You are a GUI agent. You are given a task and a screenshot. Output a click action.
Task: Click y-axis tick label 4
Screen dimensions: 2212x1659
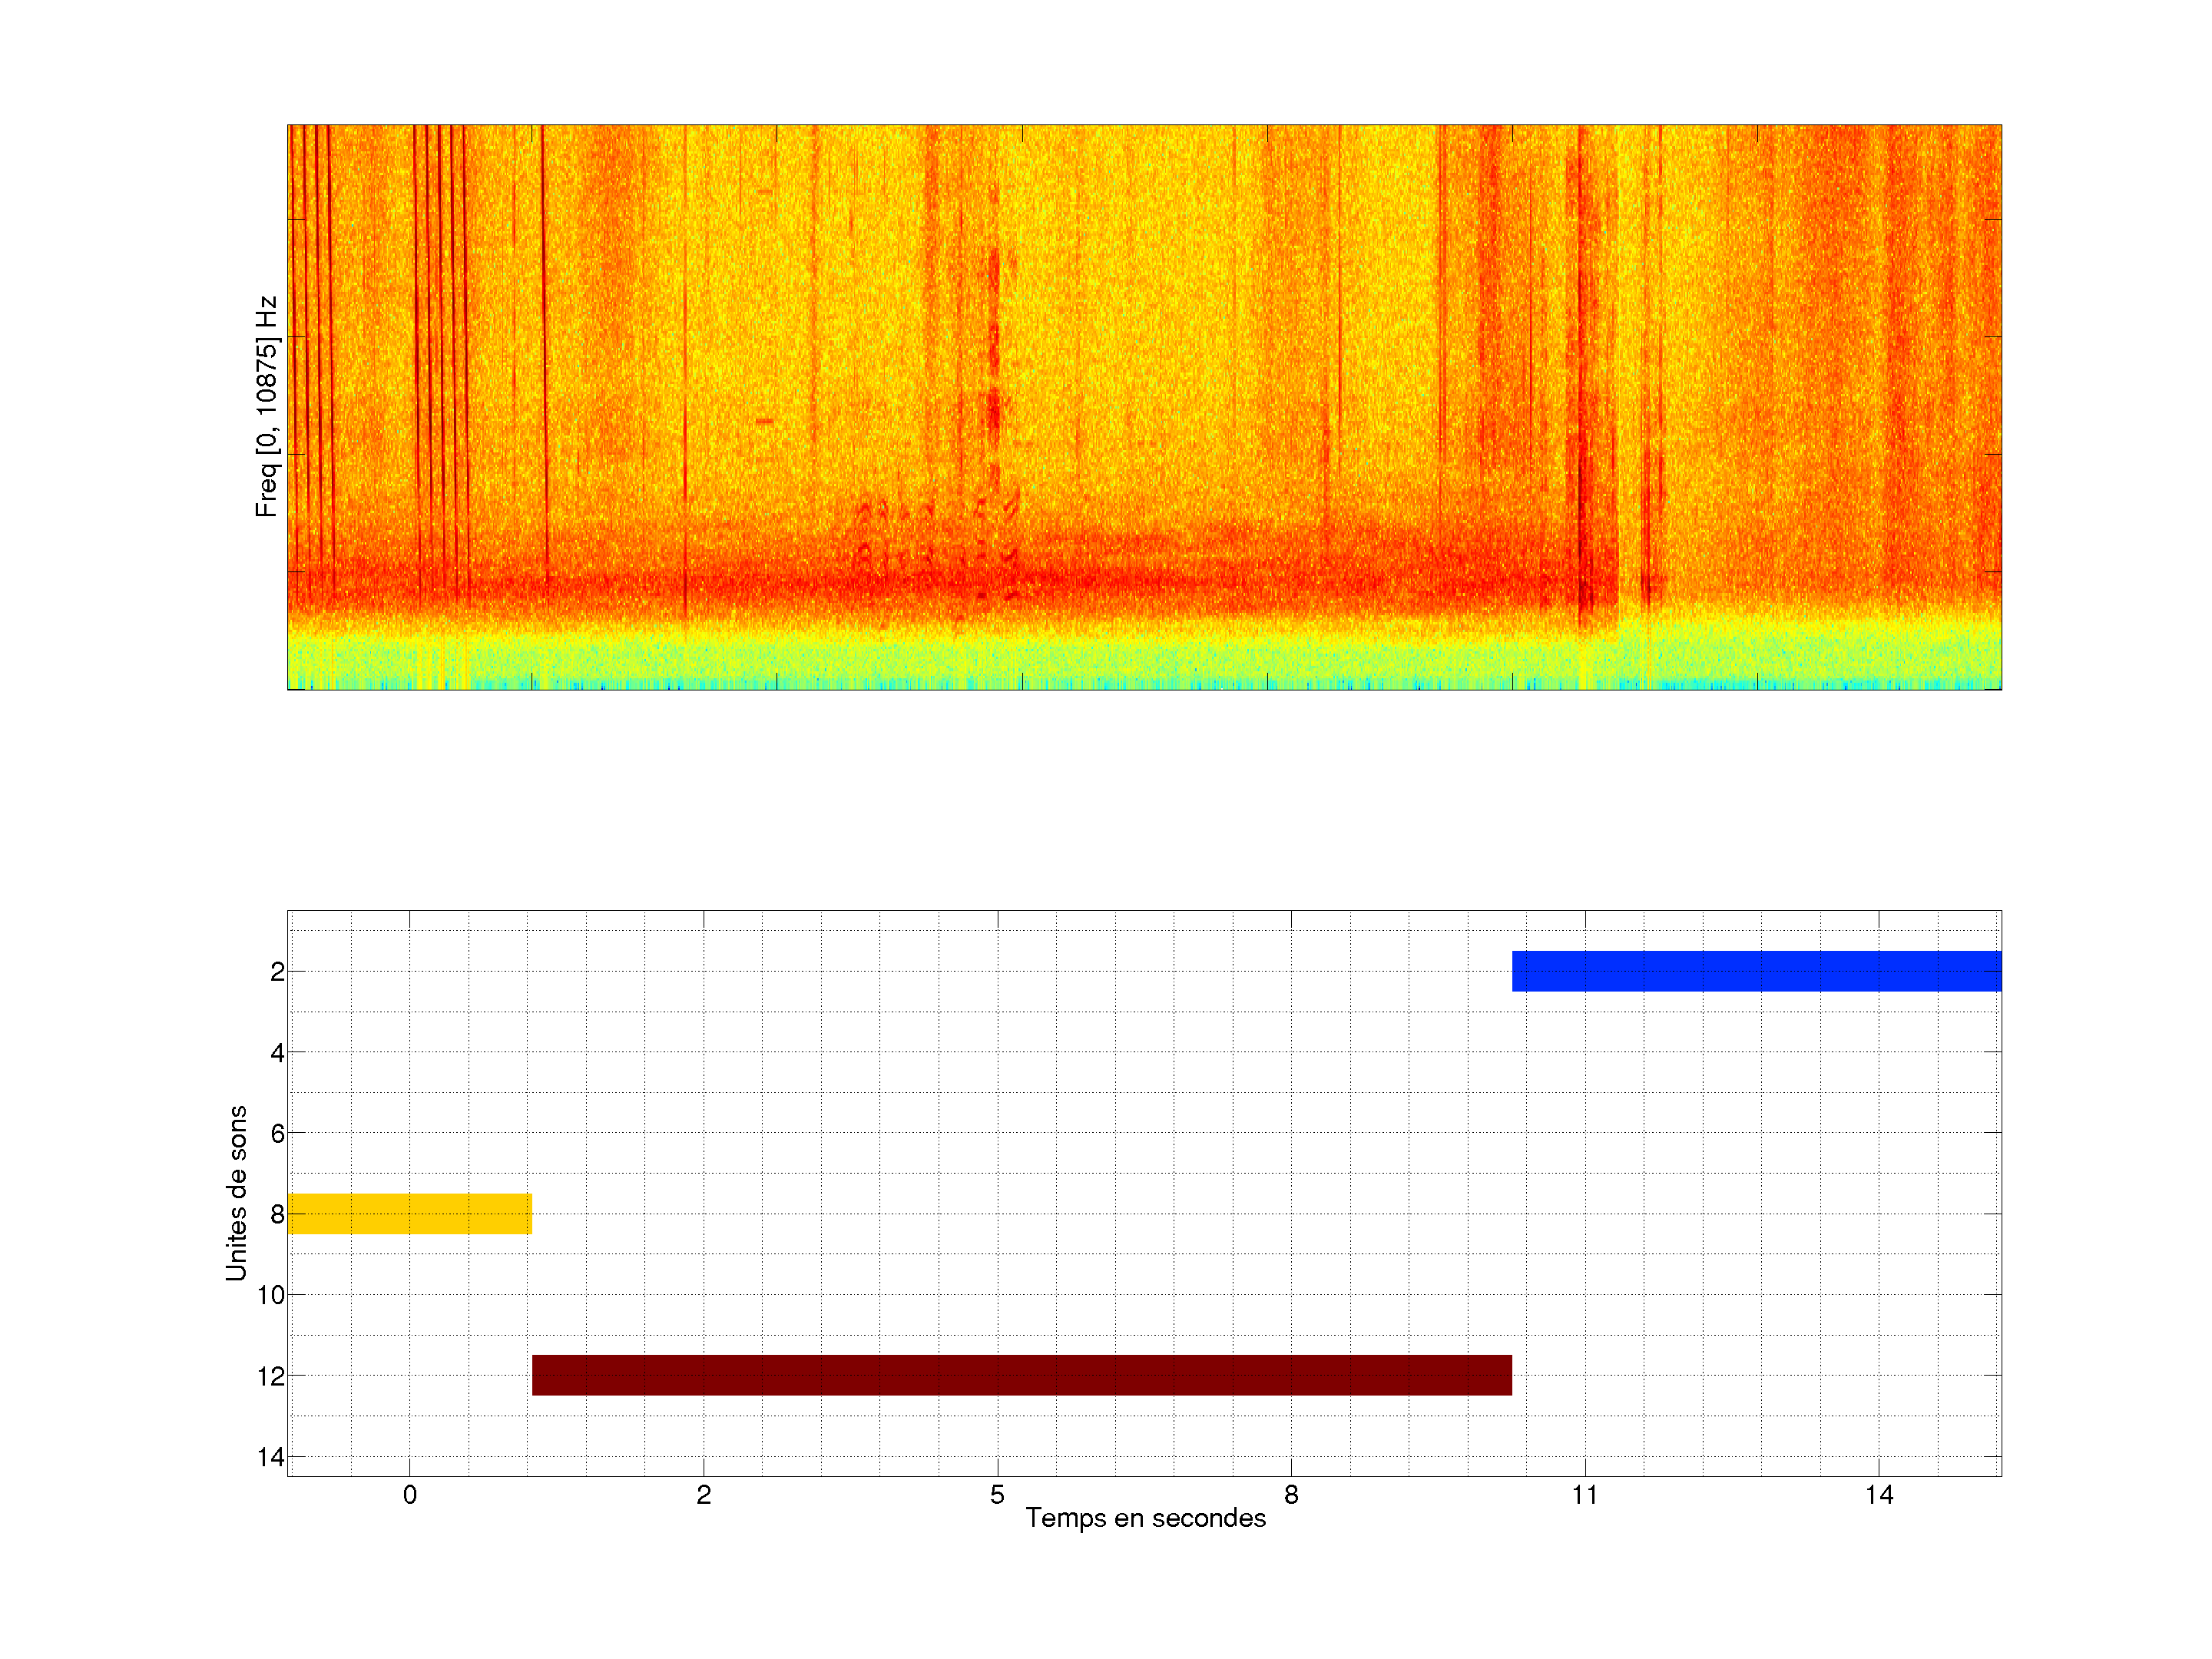tap(277, 1053)
